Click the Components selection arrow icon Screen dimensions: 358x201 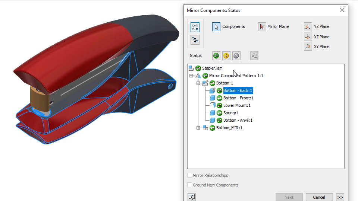[216, 27]
